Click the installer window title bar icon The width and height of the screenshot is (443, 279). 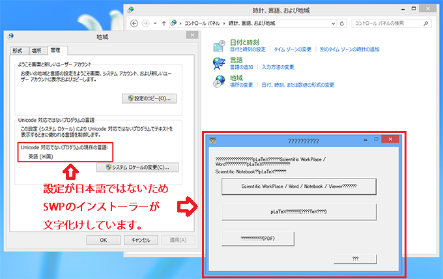212,141
